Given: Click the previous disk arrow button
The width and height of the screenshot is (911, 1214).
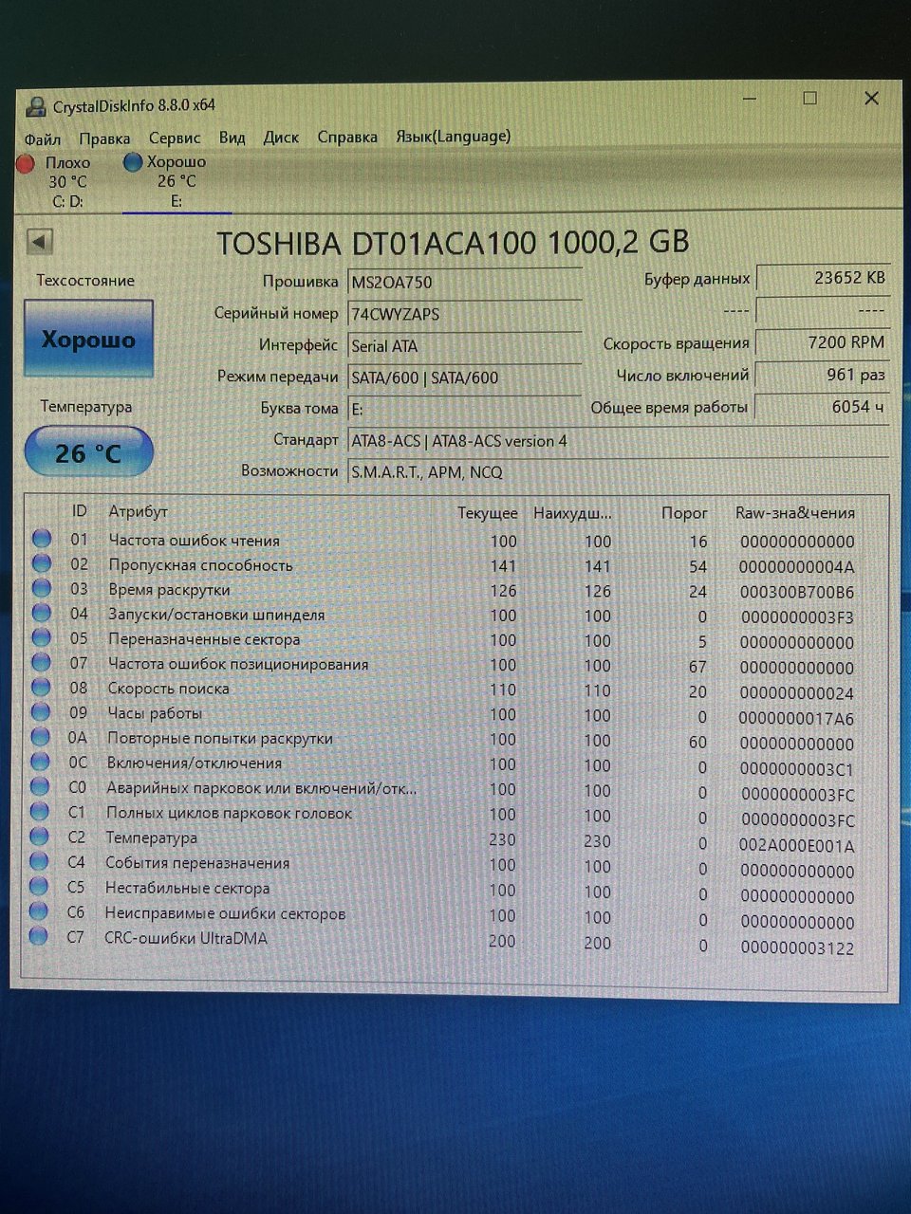Looking at the screenshot, I should click(39, 242).
